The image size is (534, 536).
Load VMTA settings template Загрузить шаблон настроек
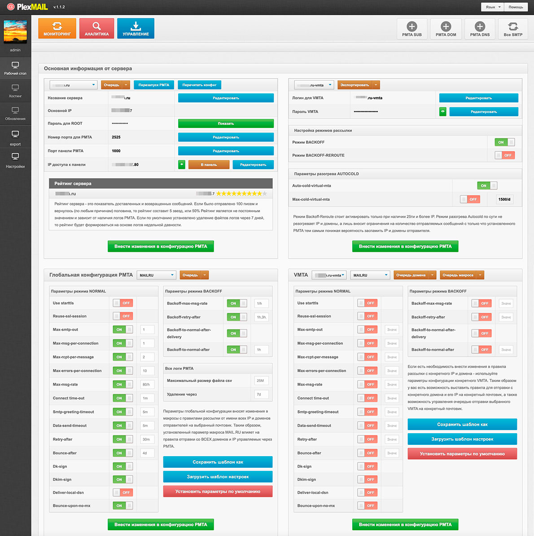tap(462, 439)
